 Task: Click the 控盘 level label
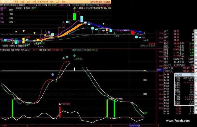145,94
